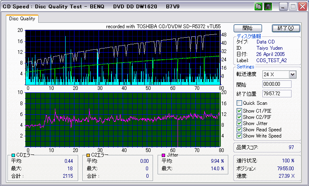Screen dimensions: 309x186
Task: Click the orange C2 error legend square
Action: (88, 155)
